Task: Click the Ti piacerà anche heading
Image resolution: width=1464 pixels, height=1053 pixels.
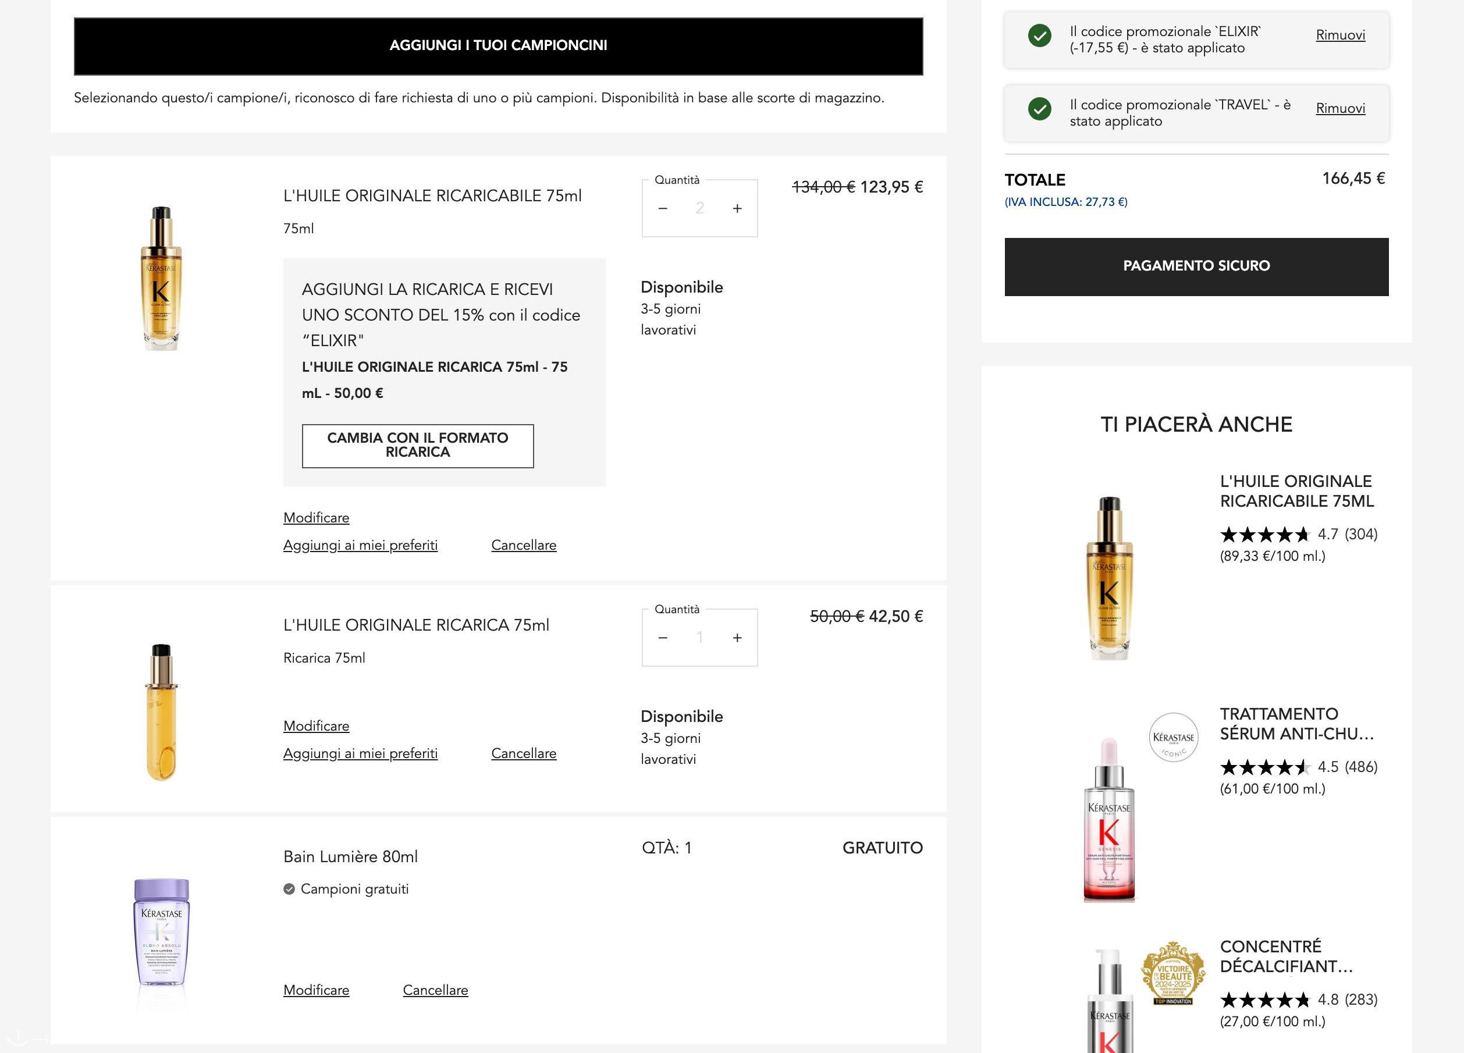Action: pyautogui.click(x=1196, y=425)
